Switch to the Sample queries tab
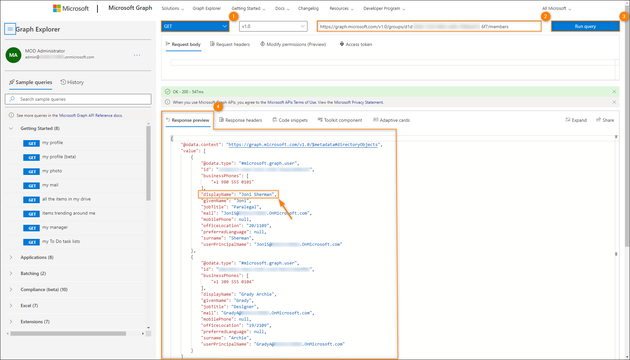The height and width of the screenshot is (360, 630). [x=31, y=82]
